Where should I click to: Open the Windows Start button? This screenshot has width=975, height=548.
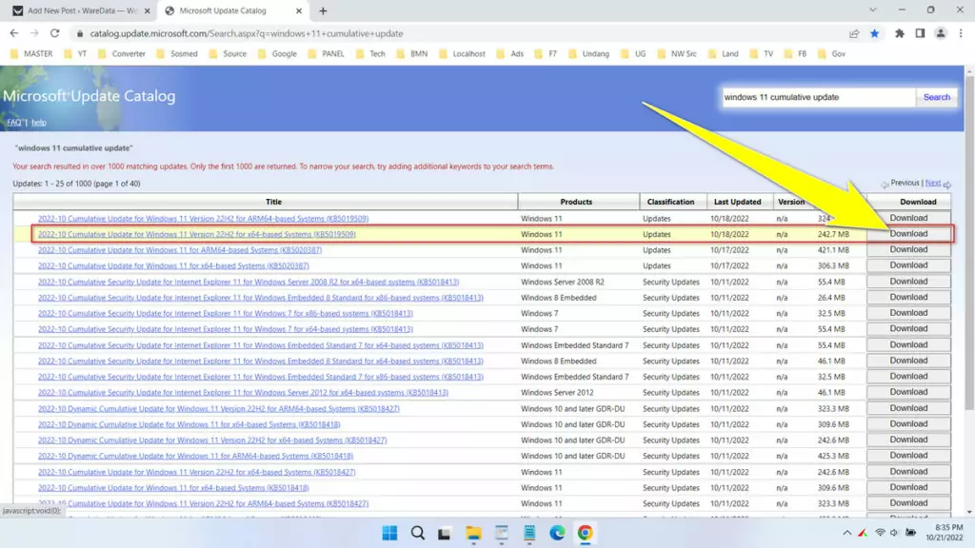pos(389,533)
